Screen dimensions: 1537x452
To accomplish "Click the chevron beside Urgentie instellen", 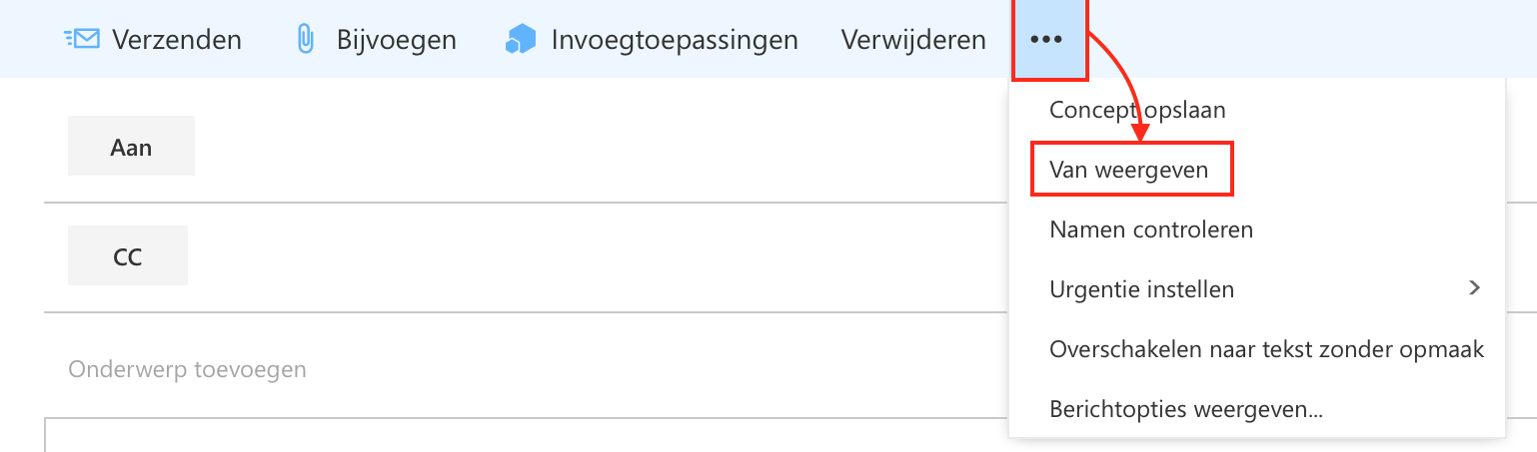I will point(1474,288).
